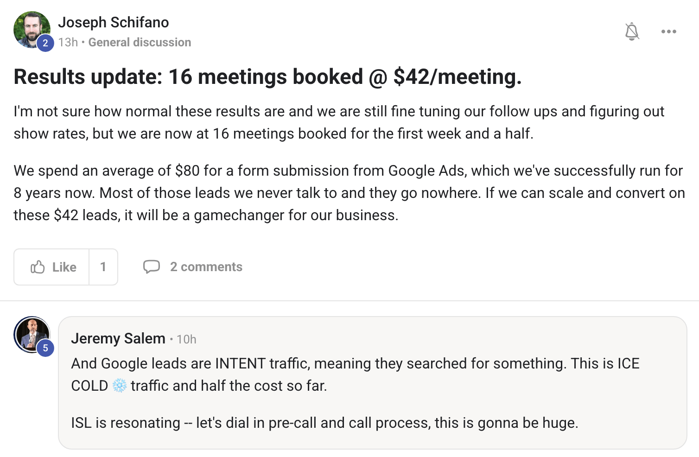Click the Like button label

tap(64, 267)
